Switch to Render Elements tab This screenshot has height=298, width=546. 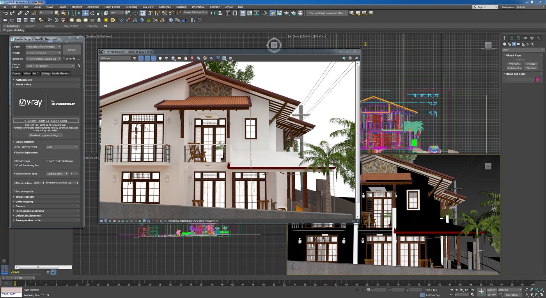61,73
